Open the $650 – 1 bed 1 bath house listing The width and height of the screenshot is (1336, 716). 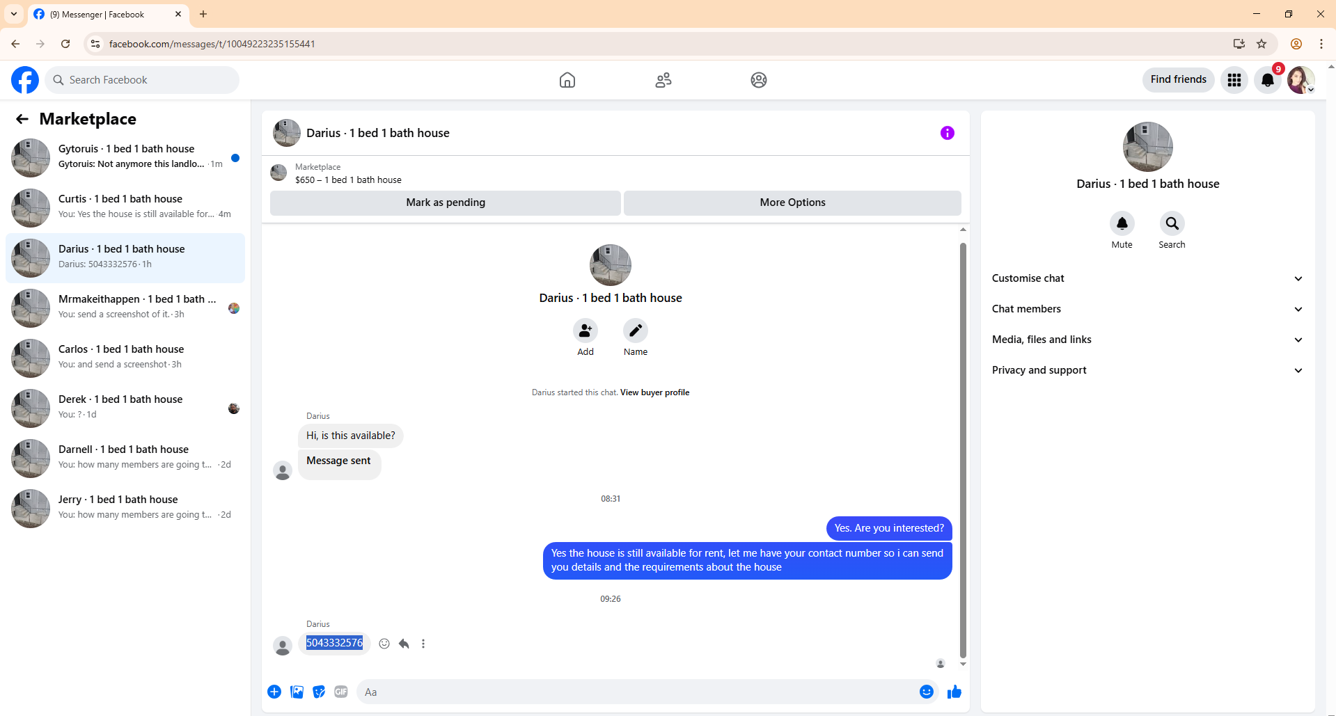pos(348,180)
